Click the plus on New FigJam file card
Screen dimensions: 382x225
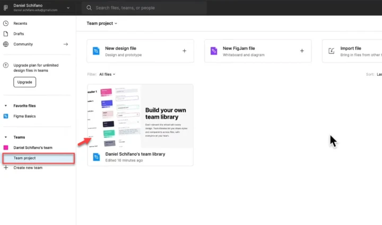click(302, 51)
